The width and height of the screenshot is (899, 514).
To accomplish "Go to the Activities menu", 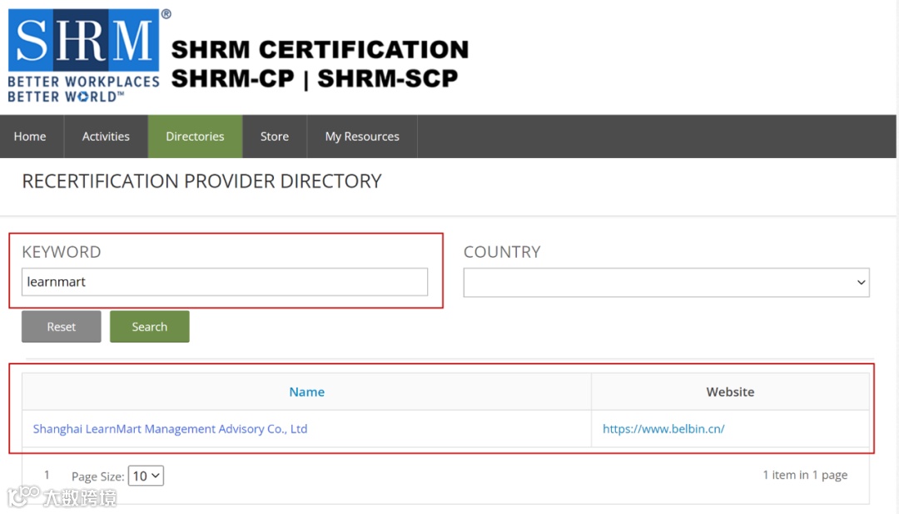I will pos(106,136).
